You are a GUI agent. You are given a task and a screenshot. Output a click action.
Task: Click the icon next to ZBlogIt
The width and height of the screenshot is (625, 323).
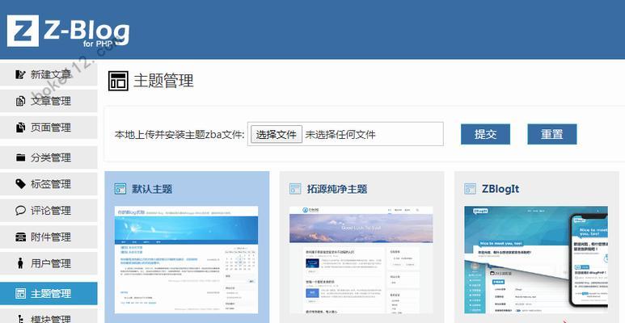[x=471, y=188]
